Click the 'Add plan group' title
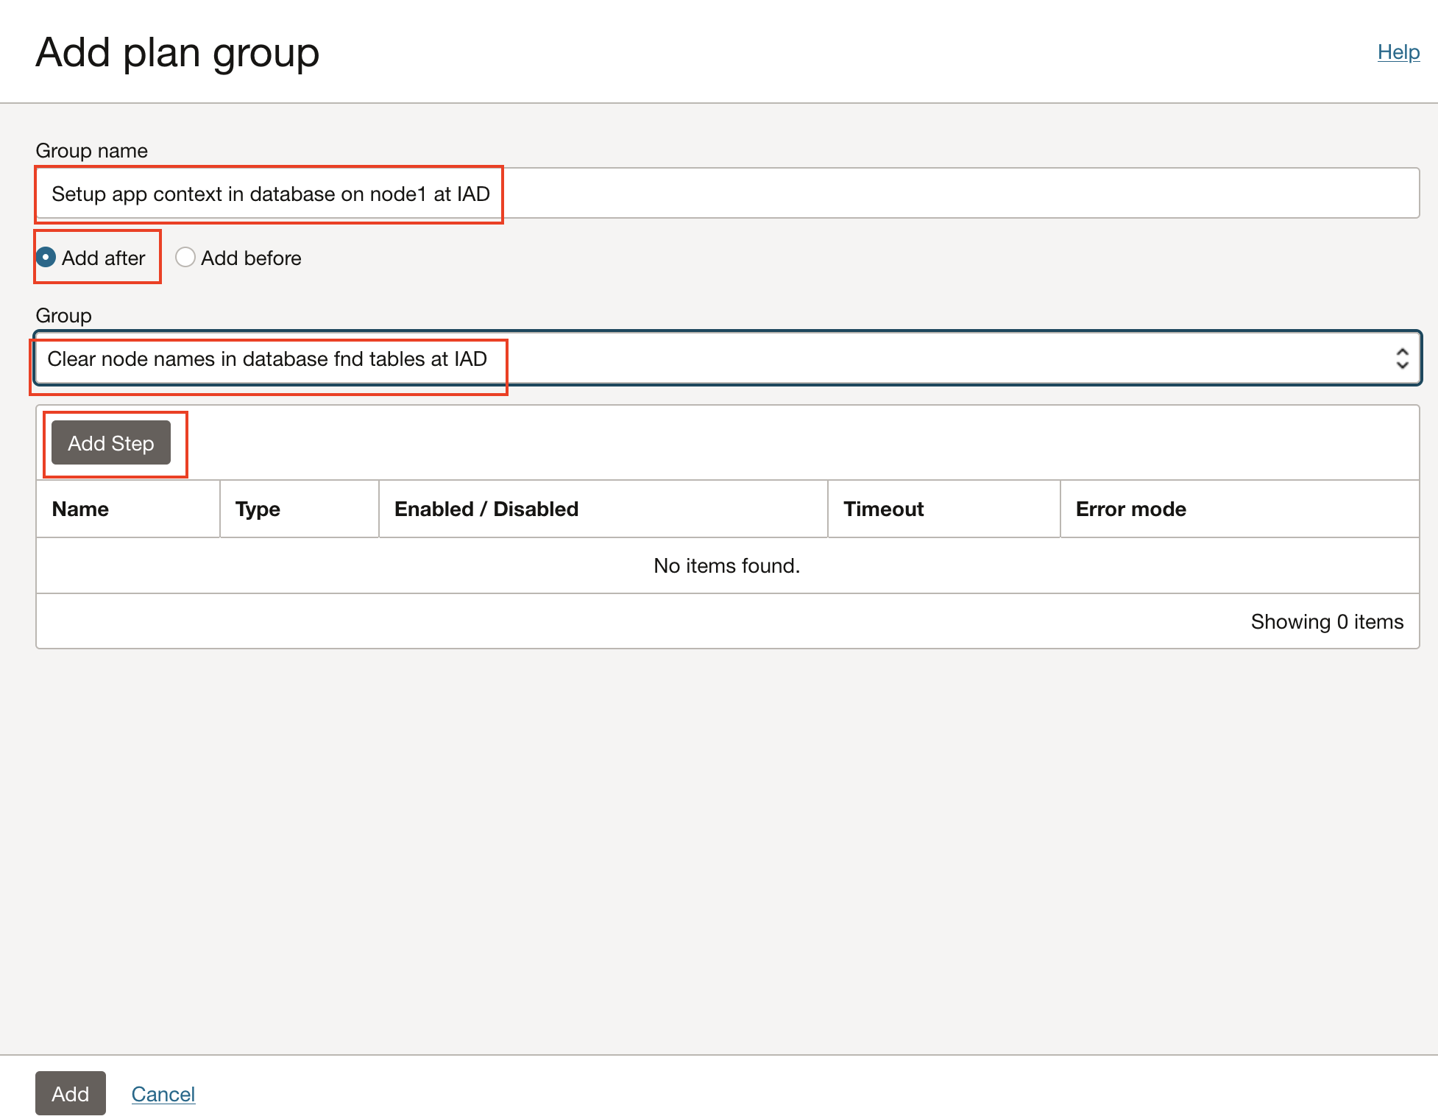This screenshot has height=1119, width=1438. coord(177,53)
